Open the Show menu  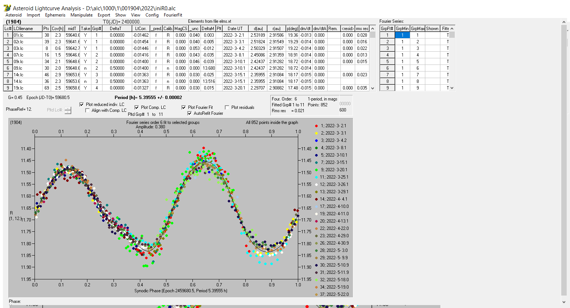(120, 15)
